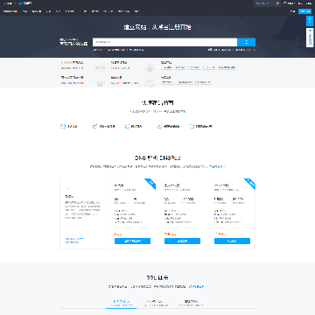The width and height of the screenshot is (315, 315).
Task: Select the active first SSL certificate tab
Action: coord(121,303)
